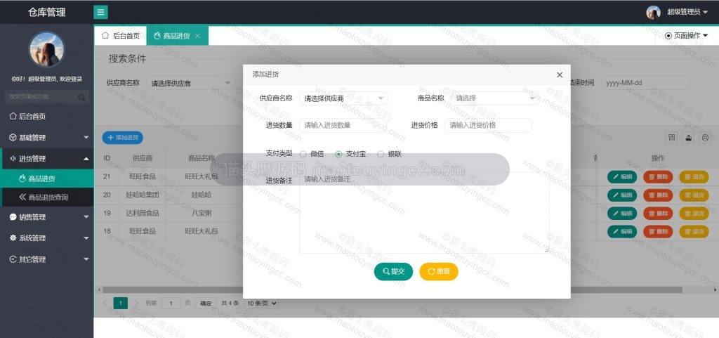Click the 进货备注 text area
The image size is (719, 338).
click(x=424, y=213)
